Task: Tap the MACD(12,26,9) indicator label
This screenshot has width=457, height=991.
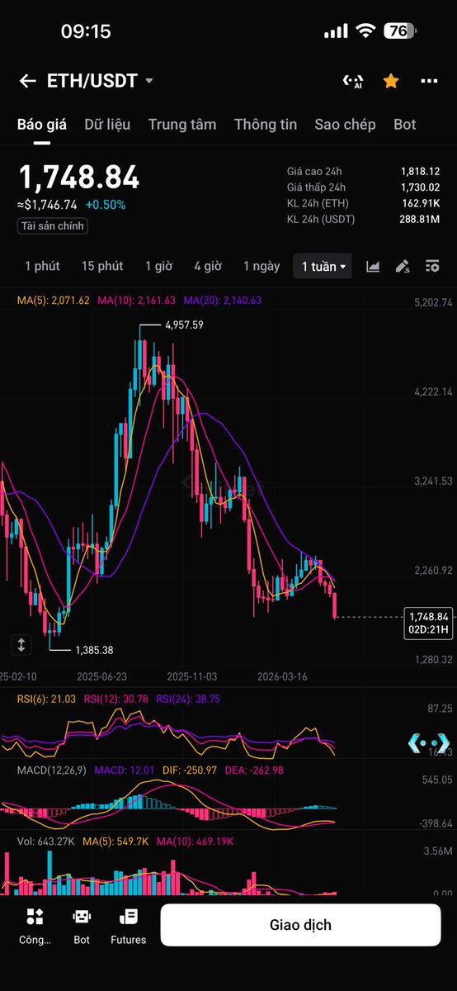Action: click(52, 770)
